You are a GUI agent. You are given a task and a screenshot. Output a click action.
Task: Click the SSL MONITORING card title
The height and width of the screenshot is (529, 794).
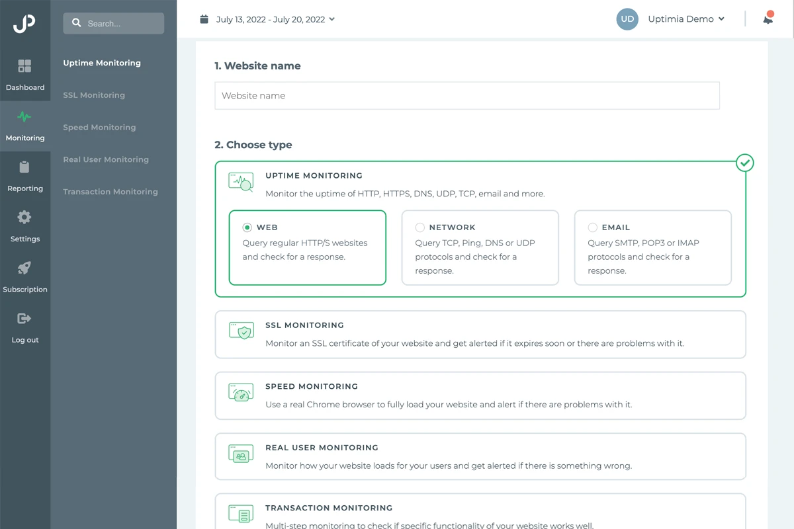[x=304, y=325]
